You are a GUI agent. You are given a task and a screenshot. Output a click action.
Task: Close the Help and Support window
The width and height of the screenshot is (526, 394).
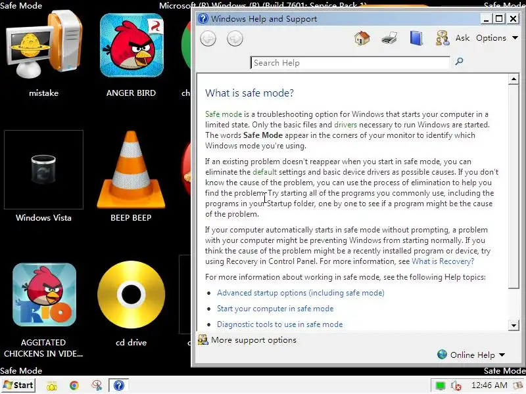pos(514,19)
